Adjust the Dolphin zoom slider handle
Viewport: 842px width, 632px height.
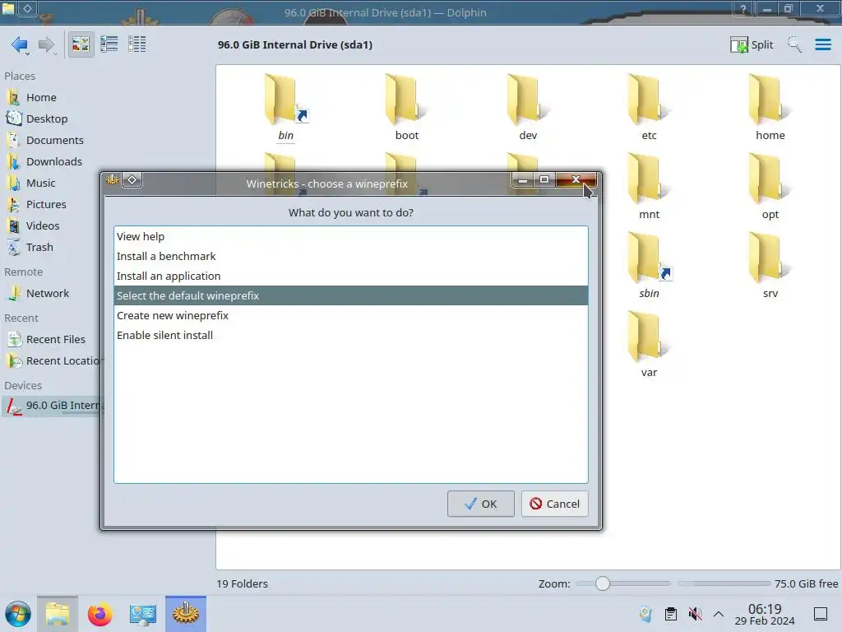[603, 583]
